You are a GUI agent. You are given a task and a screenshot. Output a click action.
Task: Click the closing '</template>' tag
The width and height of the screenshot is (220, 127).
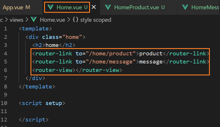37,87
